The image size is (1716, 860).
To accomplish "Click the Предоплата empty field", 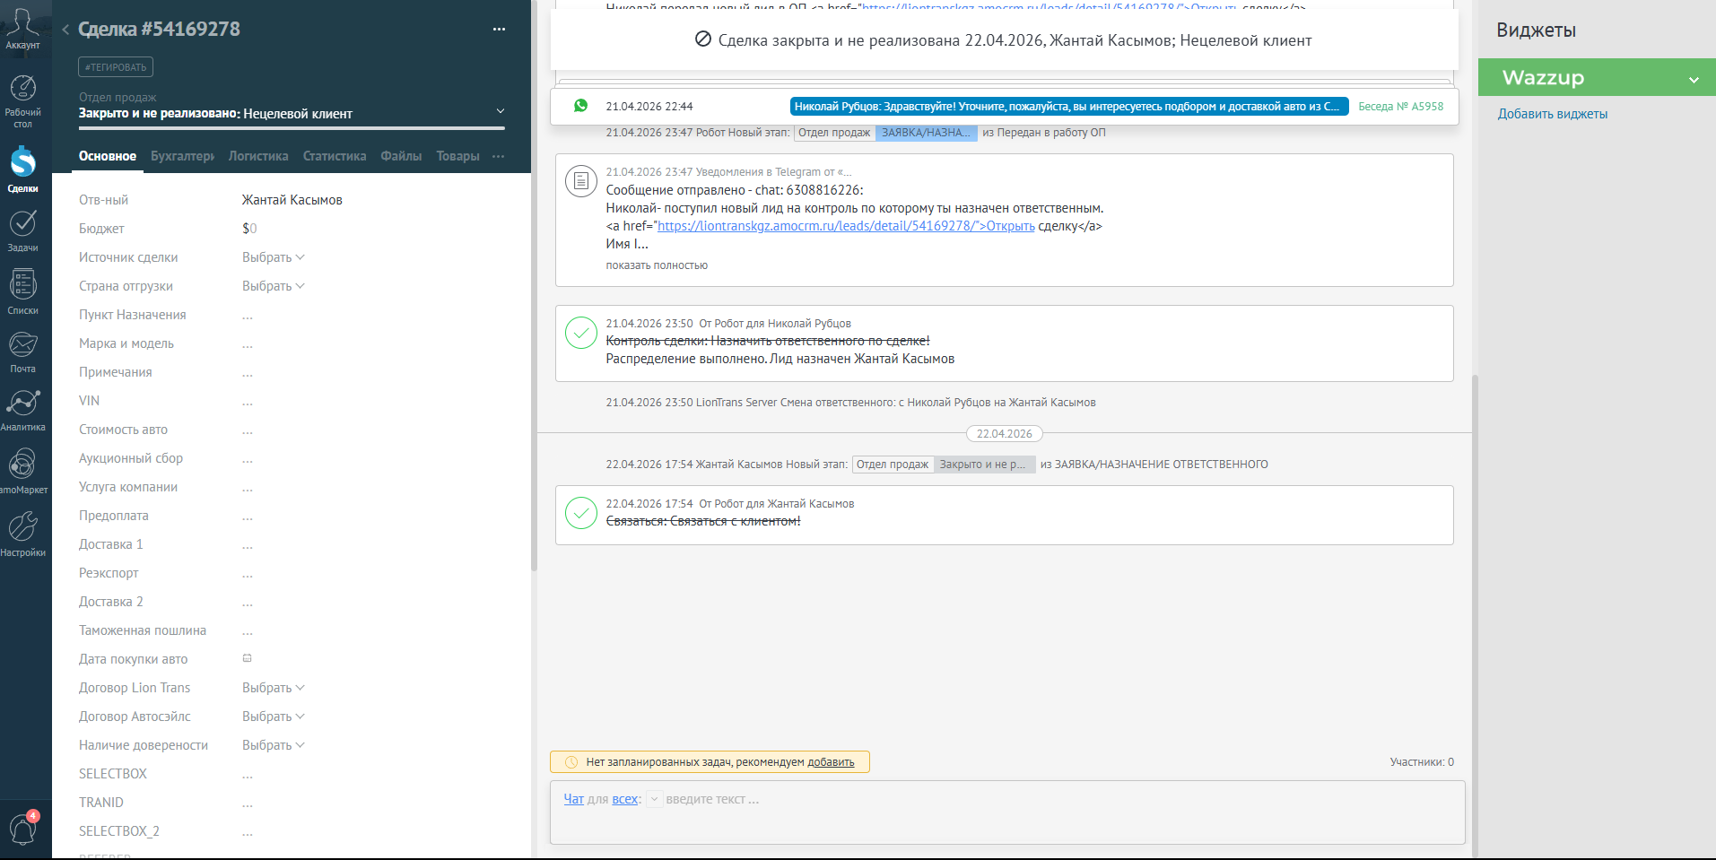I will click(x=248, y=516).
